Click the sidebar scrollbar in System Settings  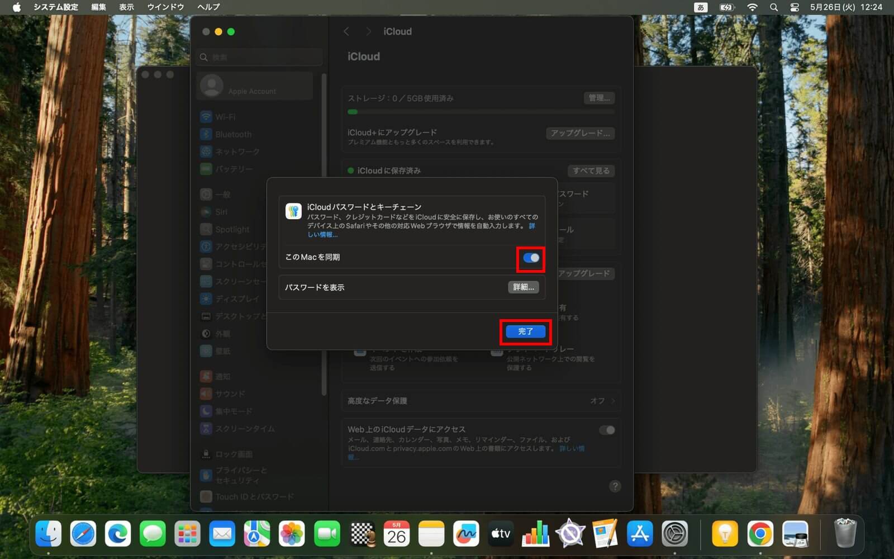pyautogui.click(x=324, y=235)
